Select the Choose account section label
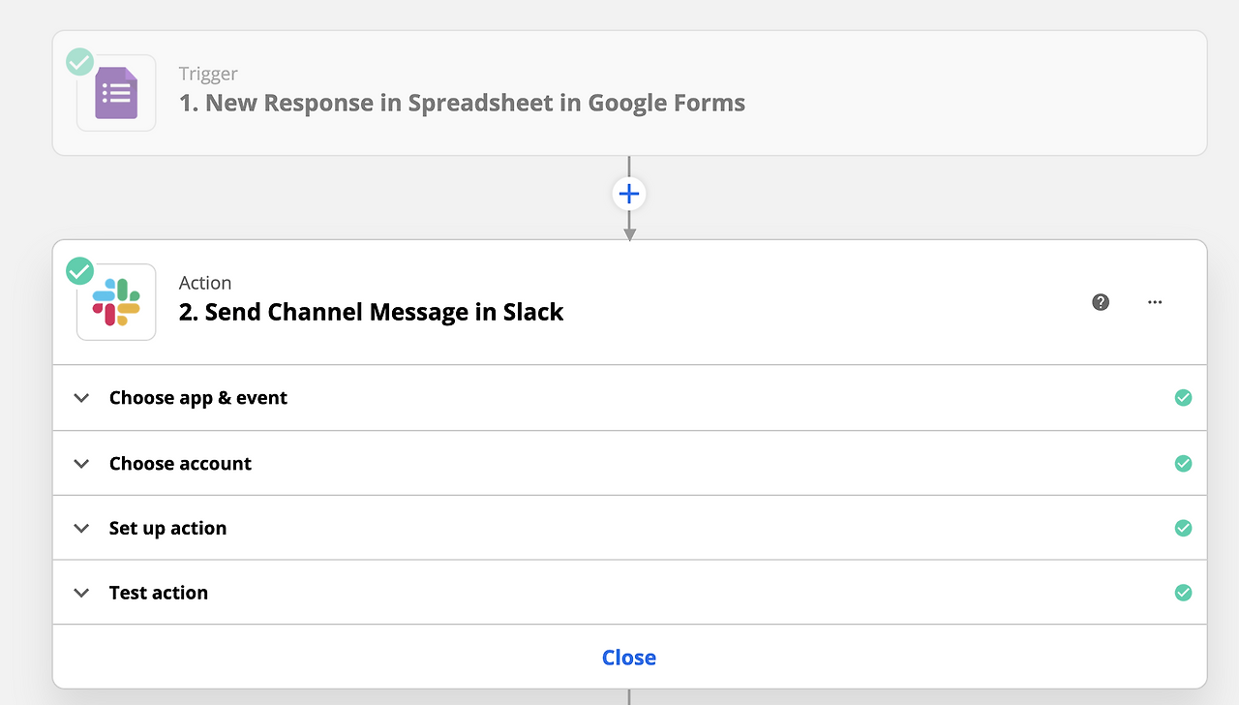Viewport: 1239px width, 705px height. (x=180, y=464)
